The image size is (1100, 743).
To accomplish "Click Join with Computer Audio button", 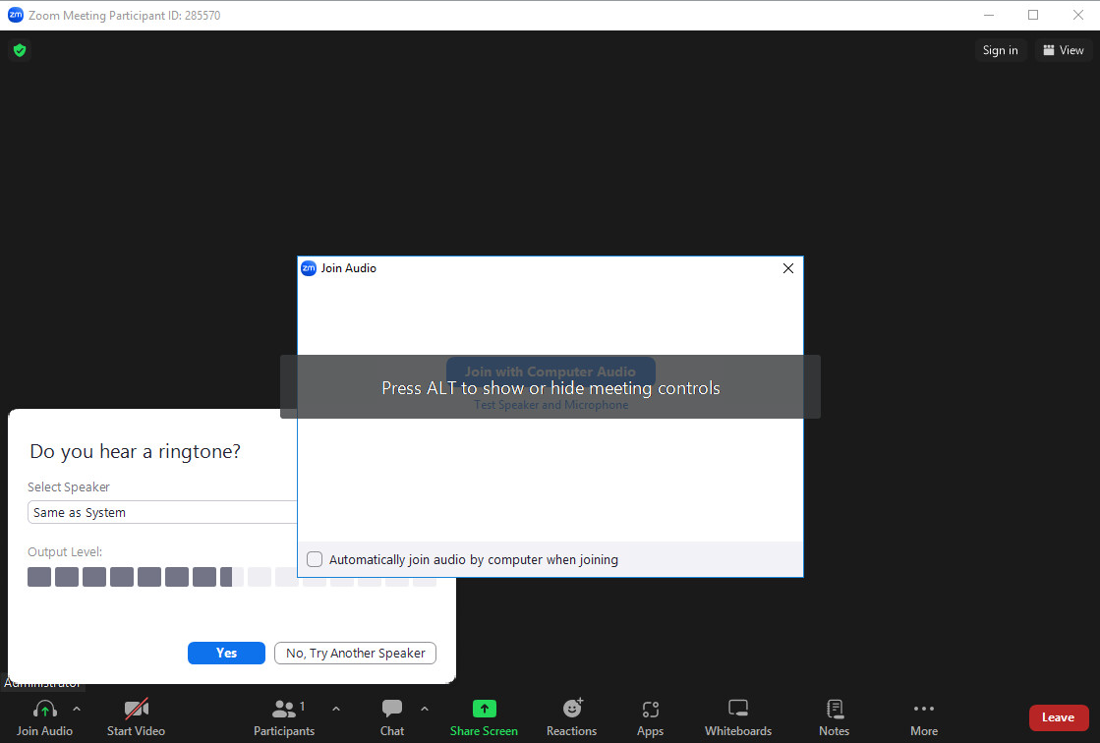I will [550, 371].
